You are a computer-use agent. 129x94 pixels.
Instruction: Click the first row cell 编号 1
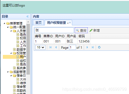pos(38,41)
